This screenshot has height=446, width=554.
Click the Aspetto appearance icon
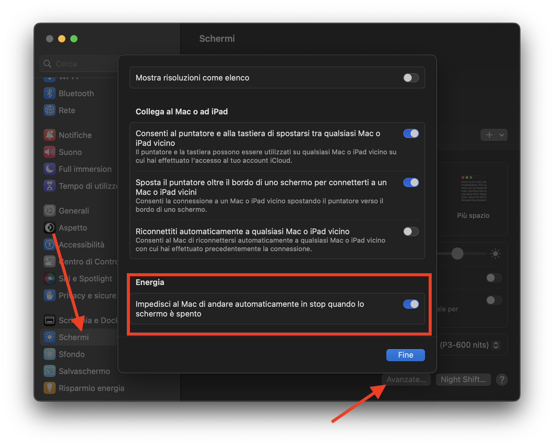click(x=50, y=228)
